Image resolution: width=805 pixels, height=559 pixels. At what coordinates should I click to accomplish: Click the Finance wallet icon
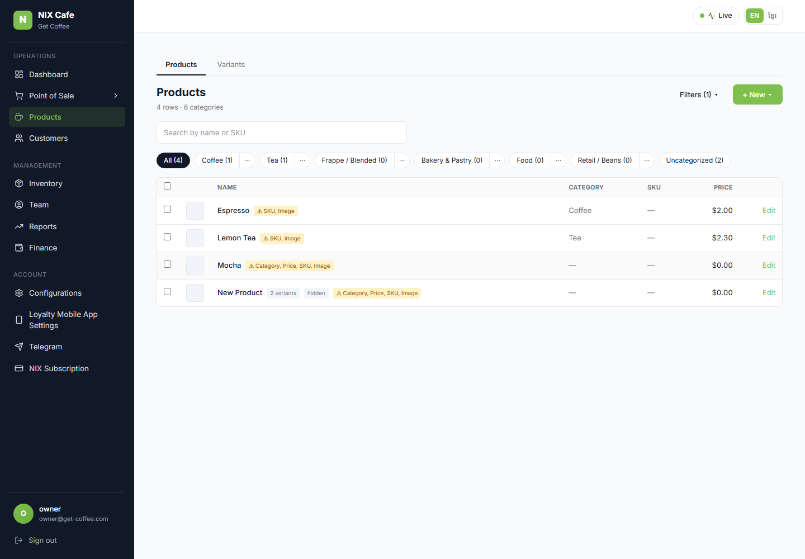point(19,248)
